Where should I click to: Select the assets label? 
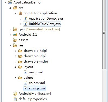tap(23, 40)
